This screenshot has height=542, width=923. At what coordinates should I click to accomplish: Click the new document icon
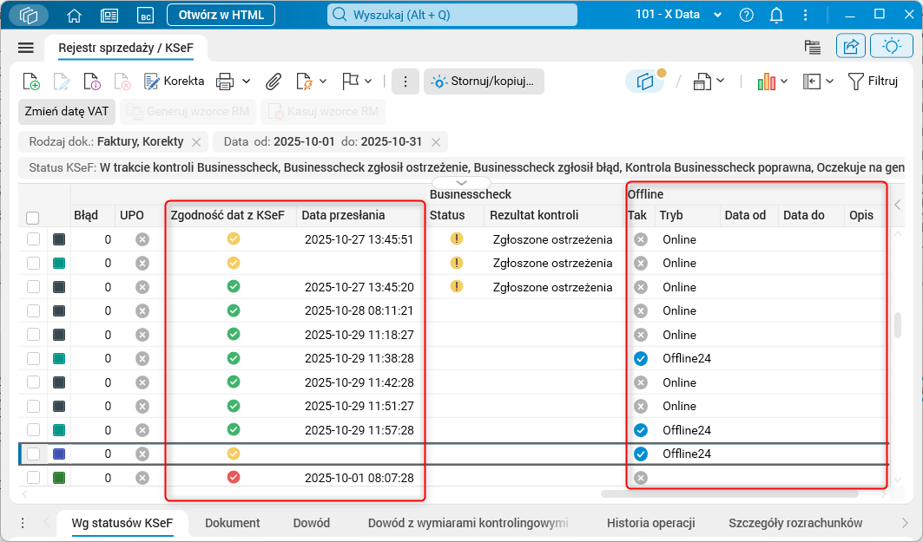coord(31,82)
